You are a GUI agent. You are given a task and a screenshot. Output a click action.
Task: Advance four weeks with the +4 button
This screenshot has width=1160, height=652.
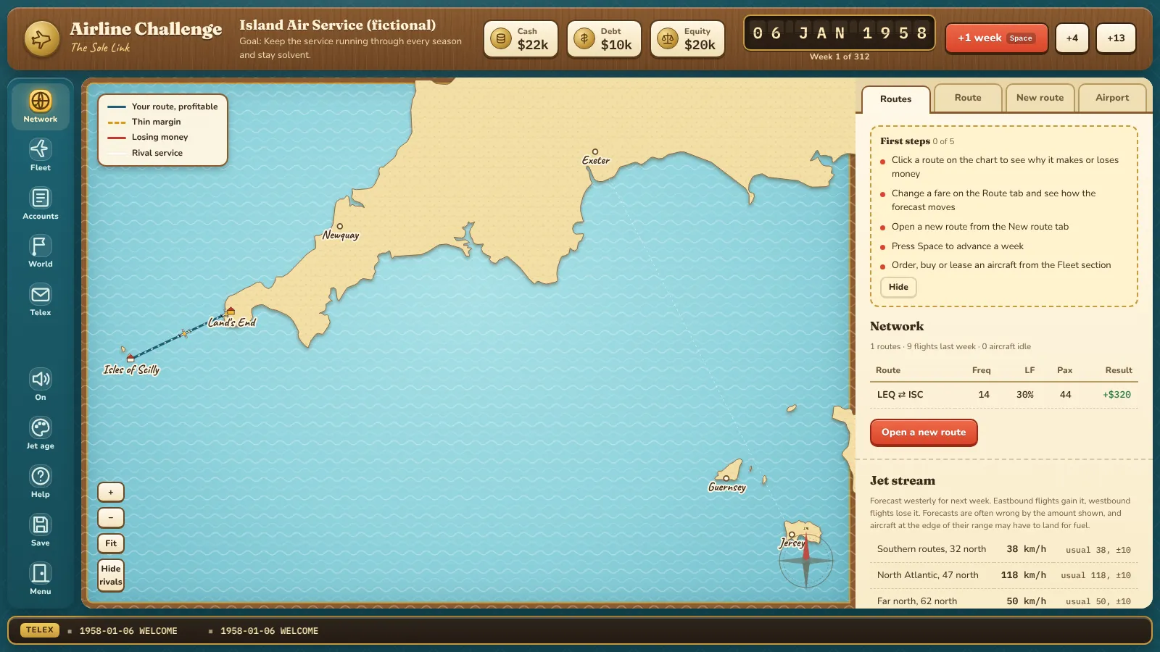1072,38
